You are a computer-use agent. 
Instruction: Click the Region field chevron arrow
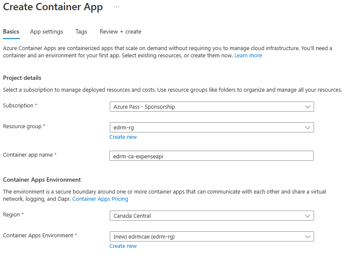pos(308,216)
